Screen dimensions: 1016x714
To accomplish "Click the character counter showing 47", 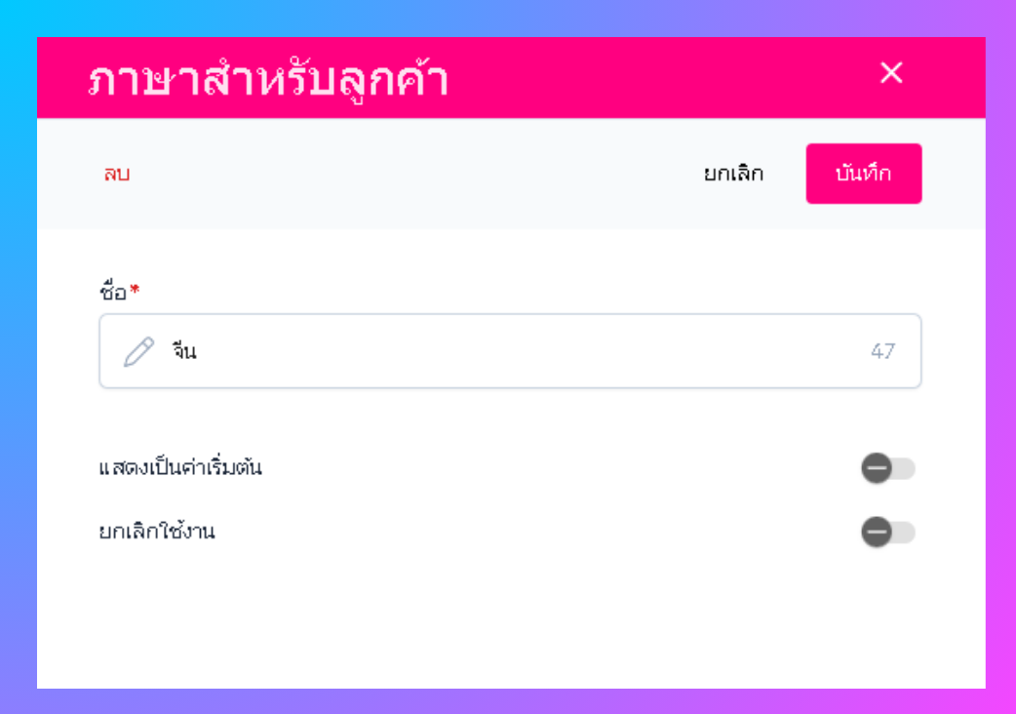I will tap(882, 351).
